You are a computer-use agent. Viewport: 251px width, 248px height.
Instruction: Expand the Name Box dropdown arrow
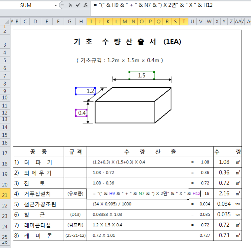[56, 5]
